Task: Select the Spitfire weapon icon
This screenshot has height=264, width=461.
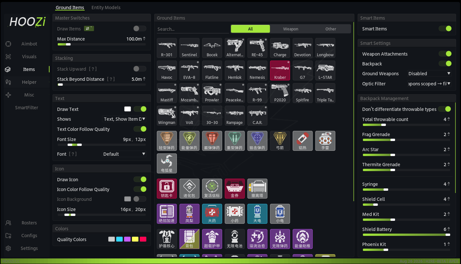Action: [303, 93]
